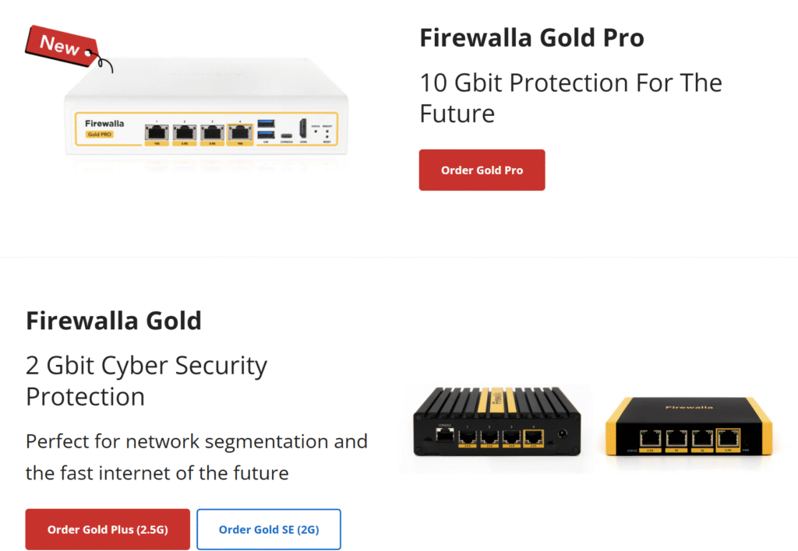The height and width of the screenshot is (551, 798).
Task: Click the "Firewalla Gold Pro" heading
Action: click(531, 38)
